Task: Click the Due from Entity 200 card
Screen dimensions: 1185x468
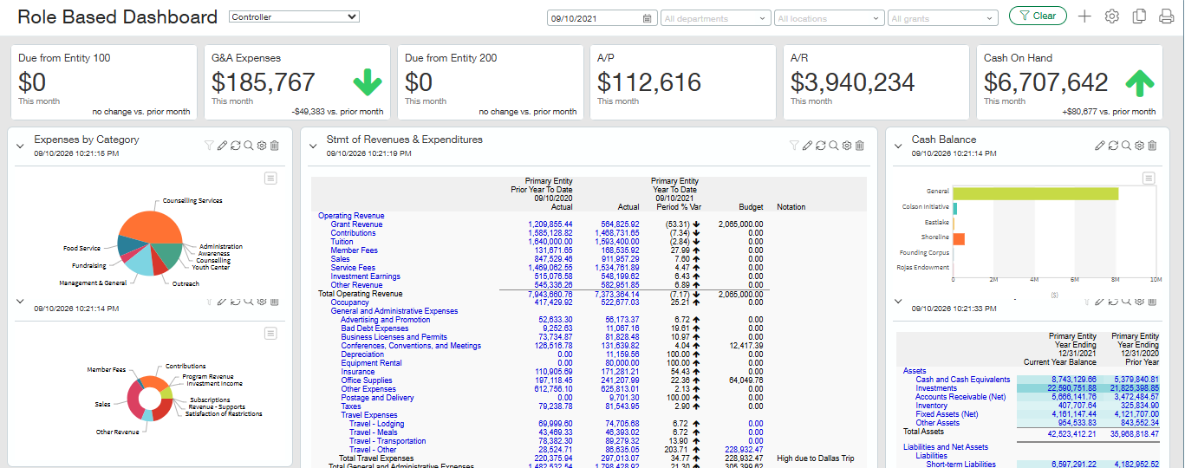Action: (490, 82)
